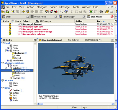Click the first yellow folders toolbar icon
This screenshot has height=110, width=118.
pyautogui.click(x=3, y=12)
